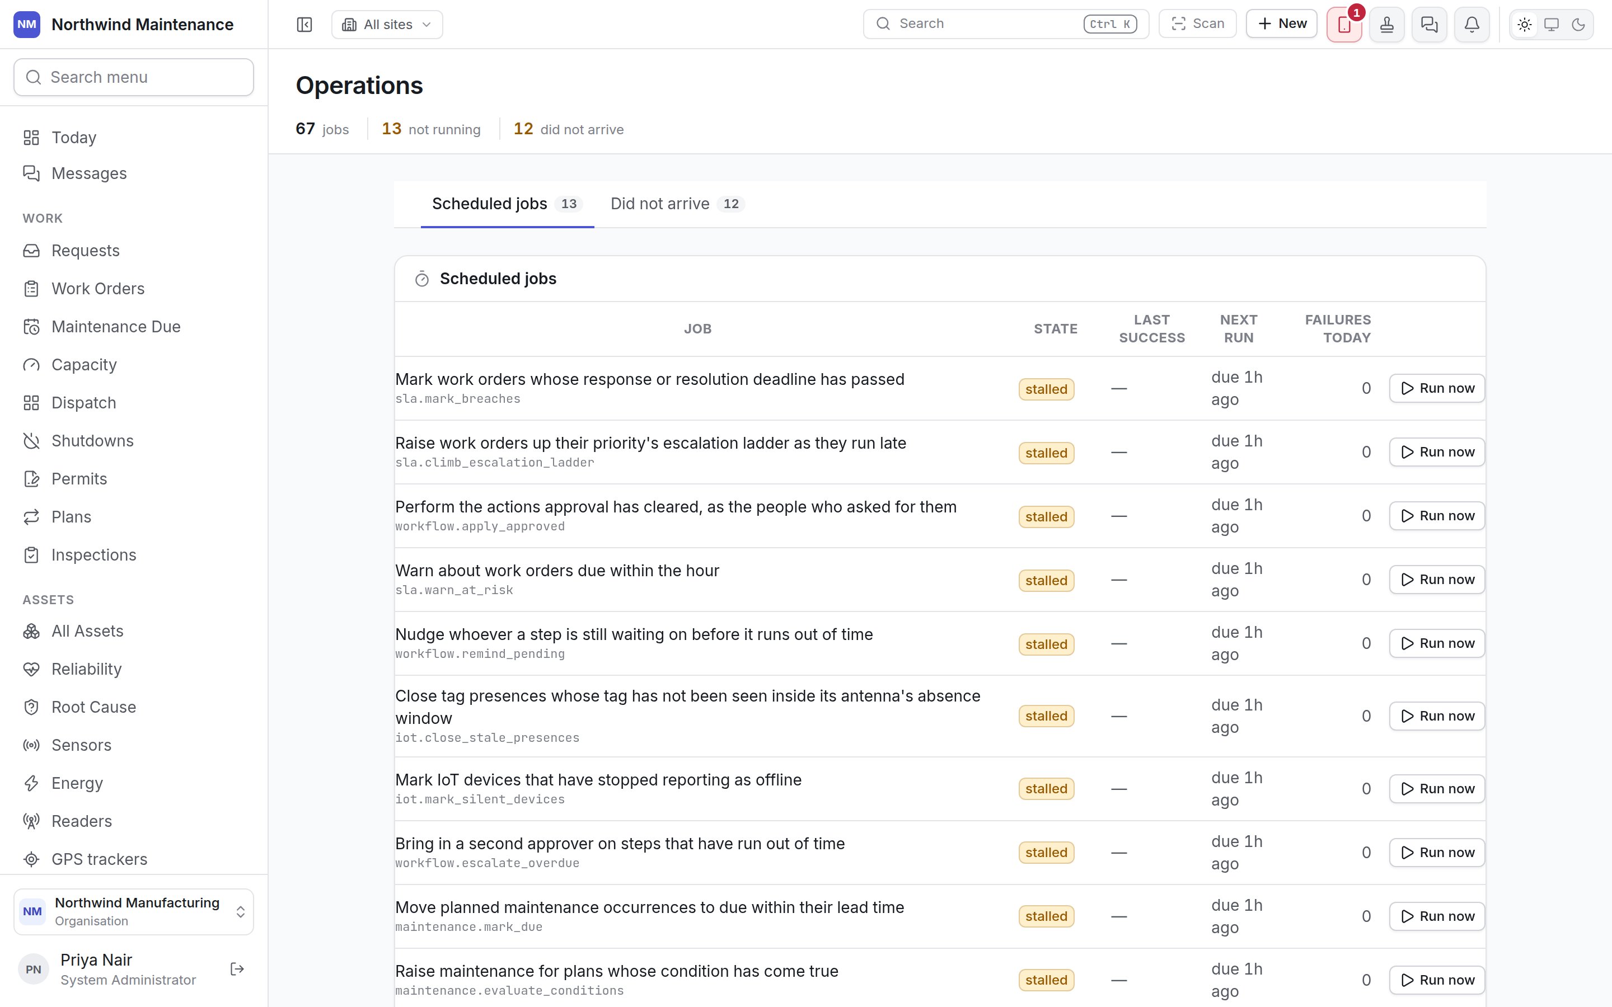Click stalled badge for workflow.apply_approved

(1046, 517)
